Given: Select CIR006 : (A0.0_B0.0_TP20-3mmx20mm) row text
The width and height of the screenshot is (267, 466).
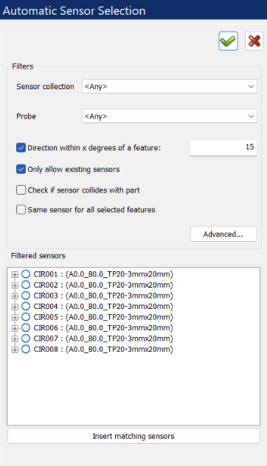Looking at the screenshot, I should tap(103, 327).
